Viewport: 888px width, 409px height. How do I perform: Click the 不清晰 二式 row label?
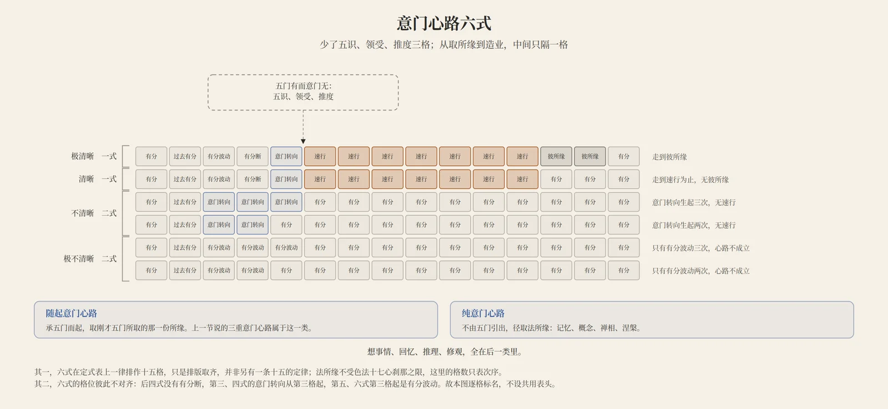coord(94,213)
